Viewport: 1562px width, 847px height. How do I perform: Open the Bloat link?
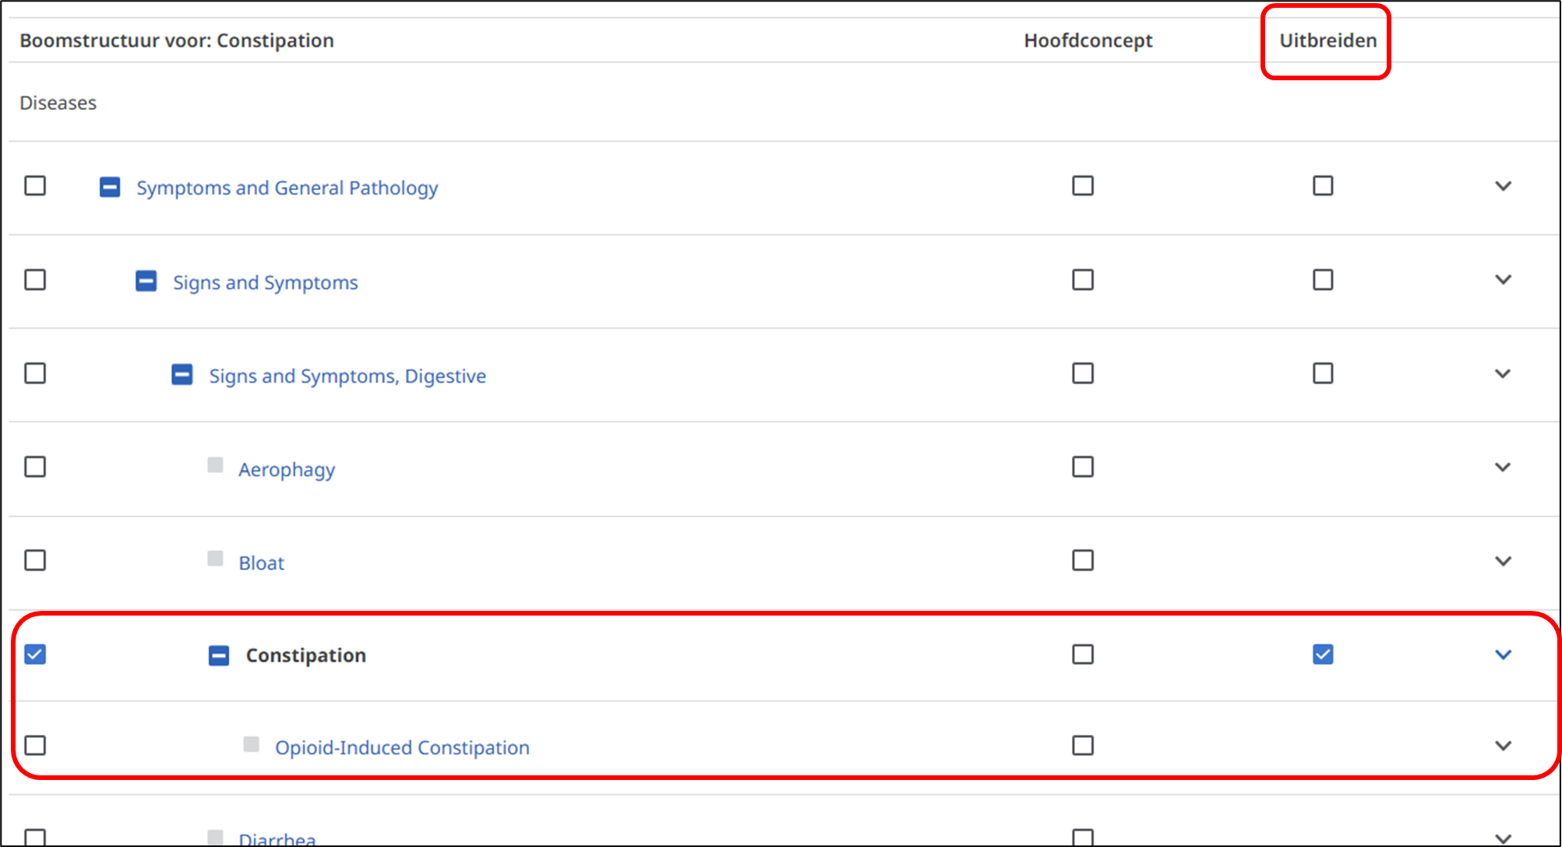[x=261, y=563]
